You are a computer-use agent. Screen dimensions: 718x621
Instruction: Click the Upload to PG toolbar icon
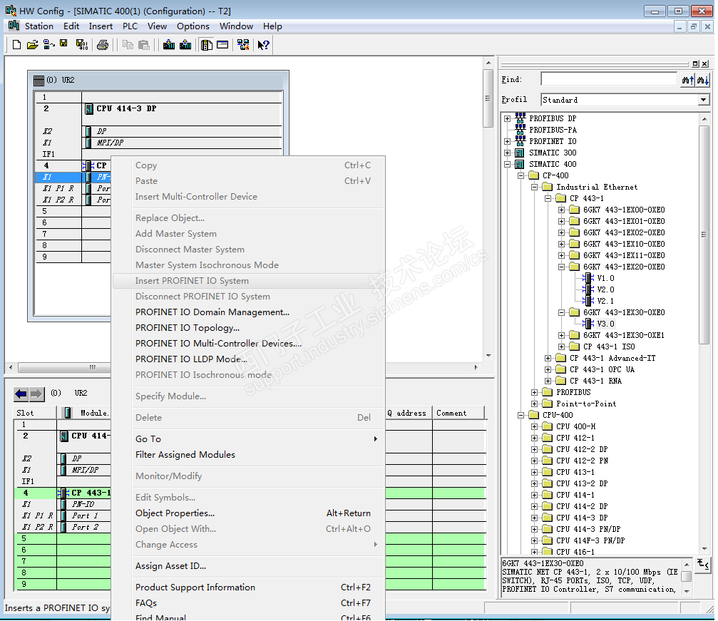(185, 45)
